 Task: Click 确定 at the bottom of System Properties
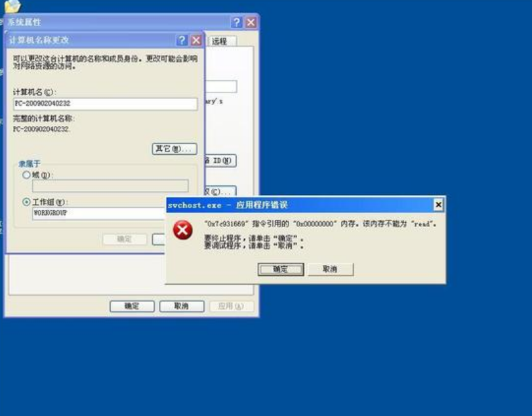click(x=132, y=306)
